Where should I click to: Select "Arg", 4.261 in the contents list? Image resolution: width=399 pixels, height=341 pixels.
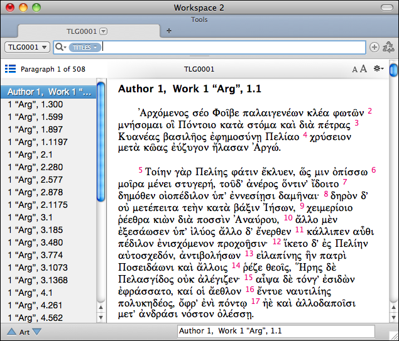pyautogui.click(x=35, y=305)
